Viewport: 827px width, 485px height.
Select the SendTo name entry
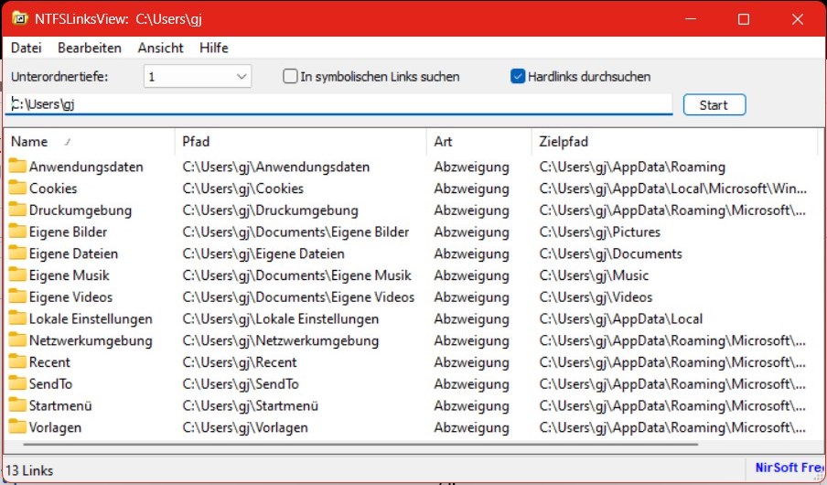pos(50,383)
